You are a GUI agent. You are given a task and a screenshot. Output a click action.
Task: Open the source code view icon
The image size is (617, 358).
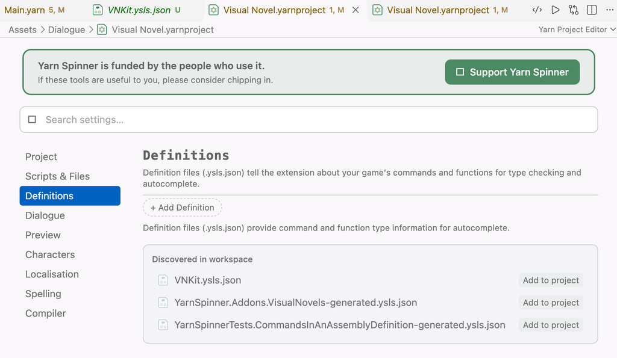pyautogui.click(x=537, y=10)
